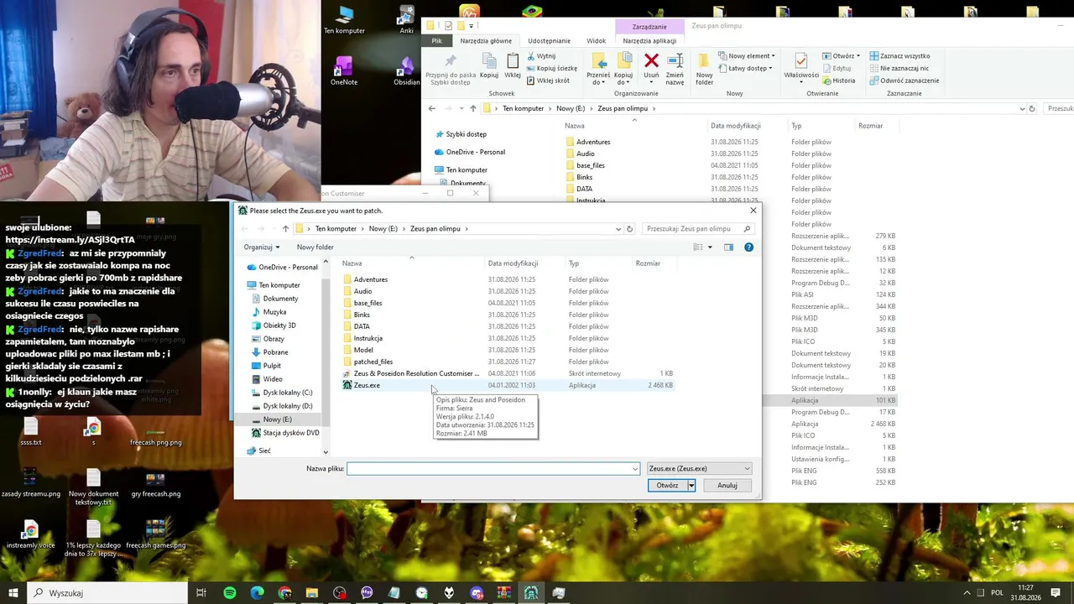
Task: Click Wklej paste in Explorer ribbon
Action: [513, 66]
